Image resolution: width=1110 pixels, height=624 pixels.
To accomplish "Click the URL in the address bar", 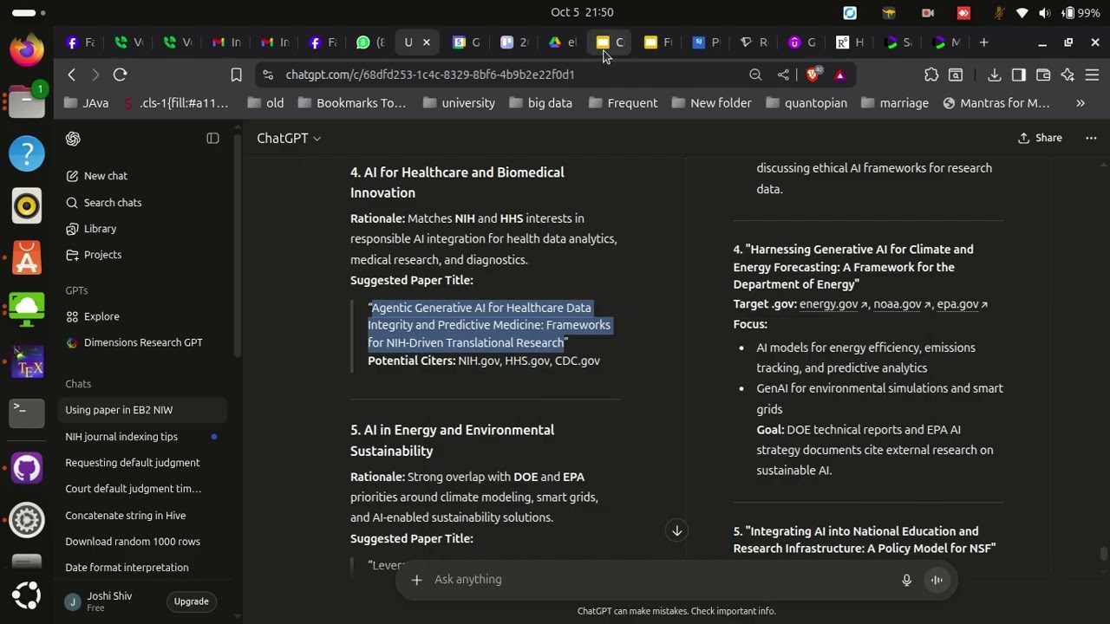I will (430, 75).
